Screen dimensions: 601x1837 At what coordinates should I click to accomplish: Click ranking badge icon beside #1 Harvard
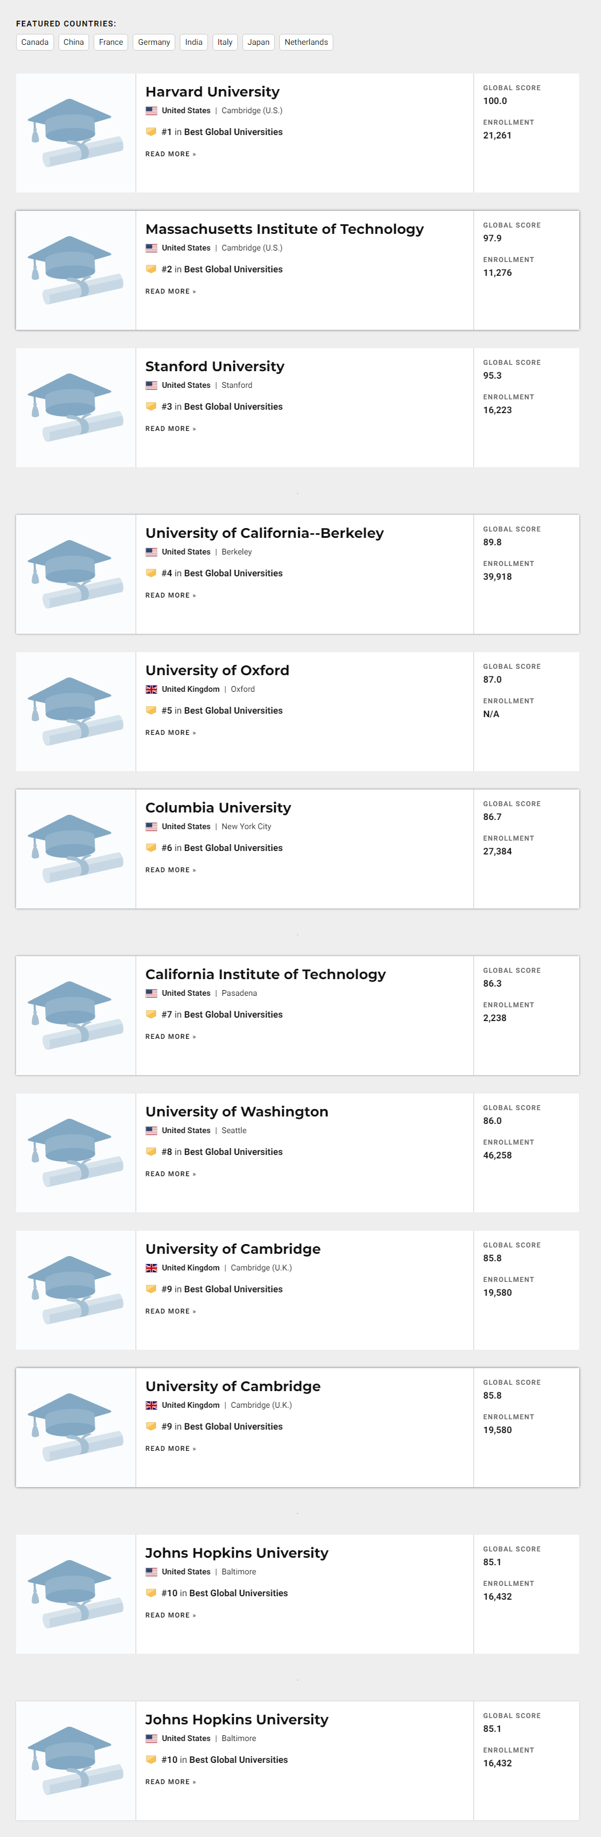pos(151,132)
